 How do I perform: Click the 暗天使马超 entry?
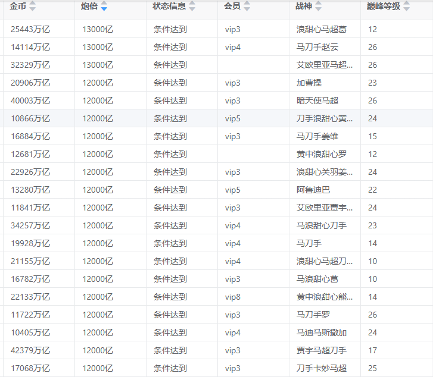317,101
